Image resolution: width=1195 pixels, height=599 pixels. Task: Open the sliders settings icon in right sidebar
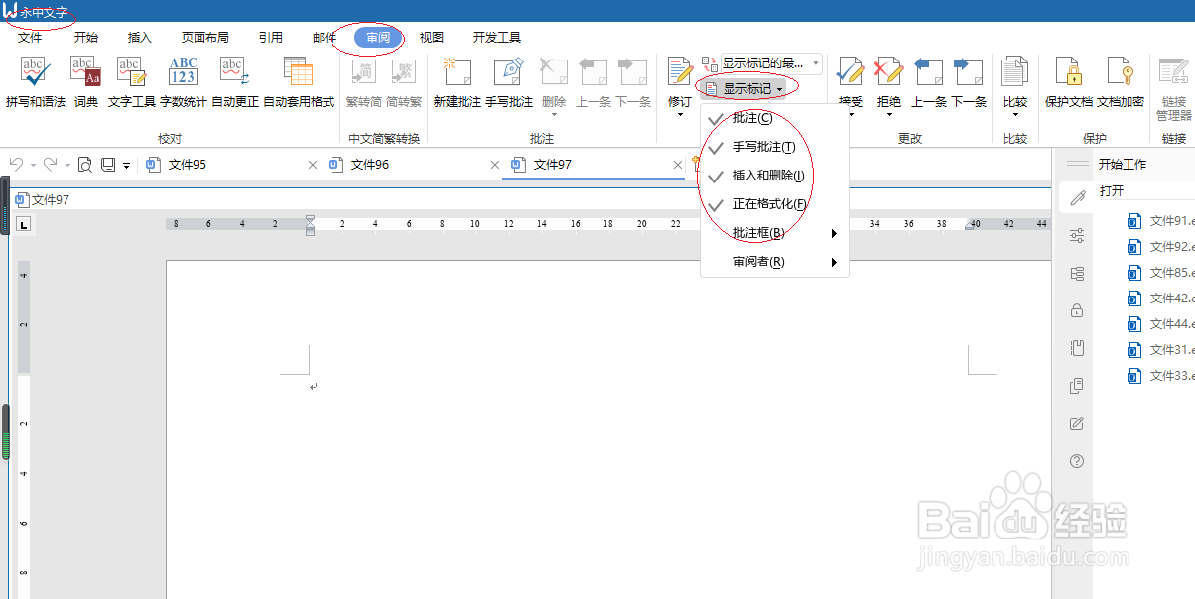[x=1077, y=235]
